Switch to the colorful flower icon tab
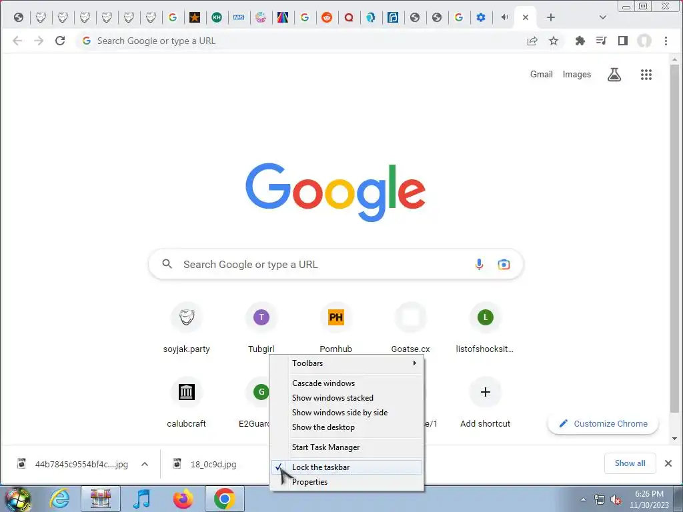This screenshot has width=683, height=512. 261,17
